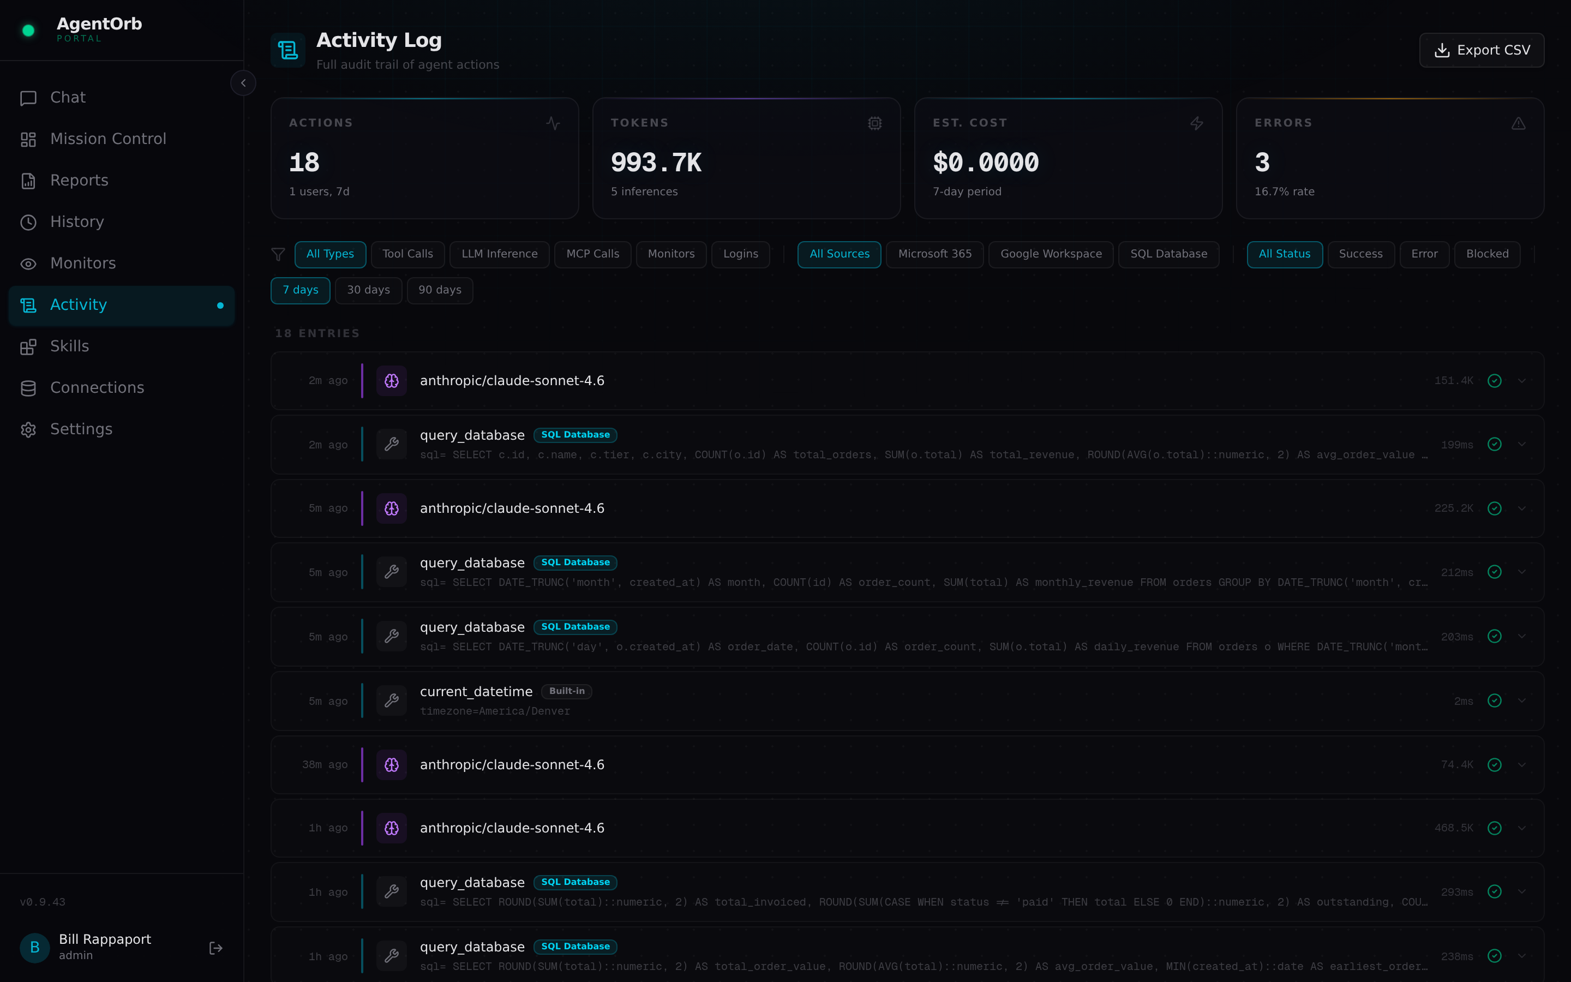Go to Mission Control
Screen dimensions: 1571x982
[x=122, y=139]
